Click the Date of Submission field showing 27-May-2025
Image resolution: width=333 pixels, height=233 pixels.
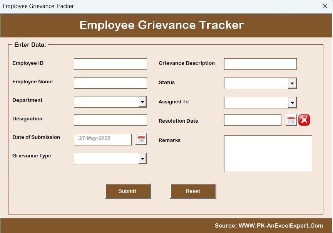pos(103,140)
